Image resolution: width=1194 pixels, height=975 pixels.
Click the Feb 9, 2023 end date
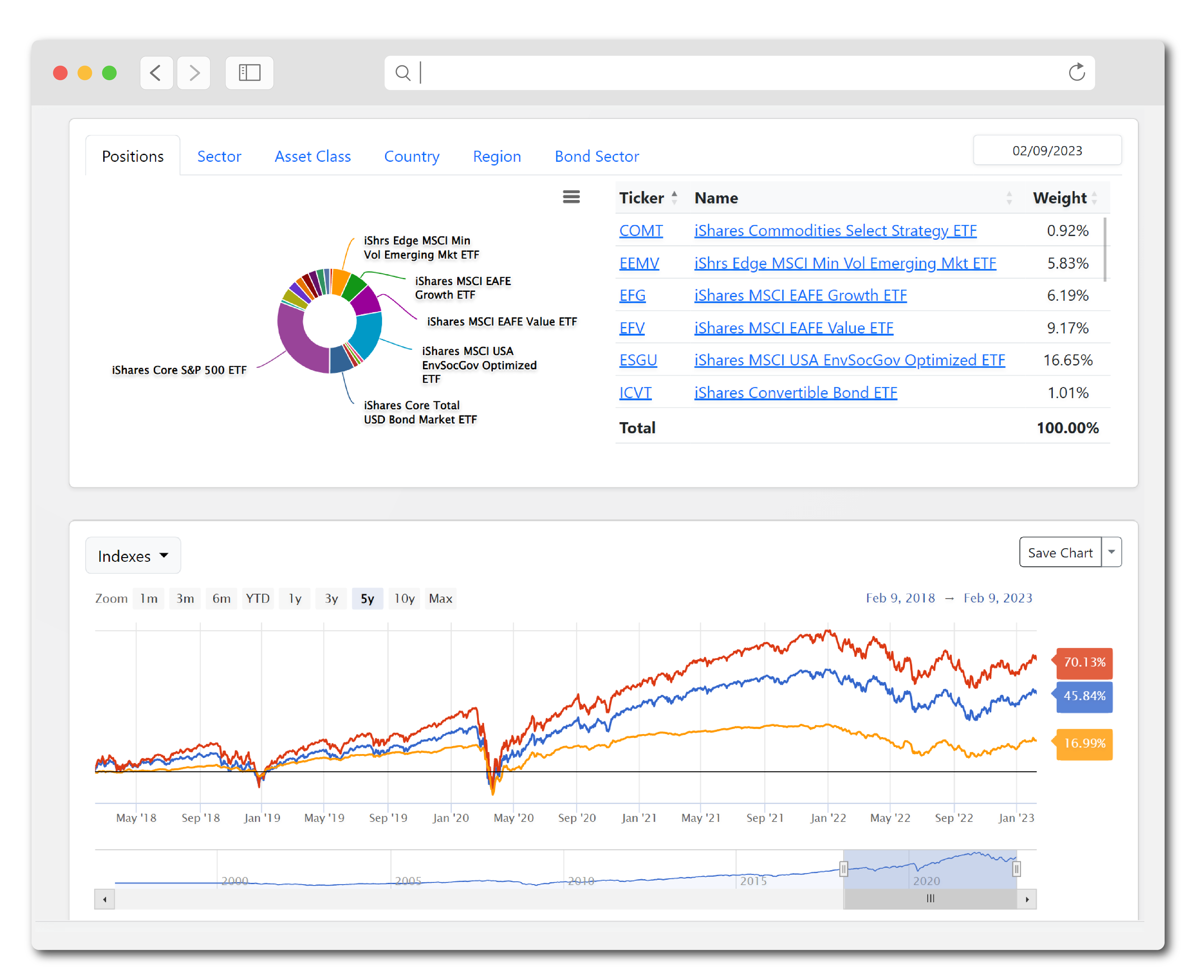pos(997,598)
